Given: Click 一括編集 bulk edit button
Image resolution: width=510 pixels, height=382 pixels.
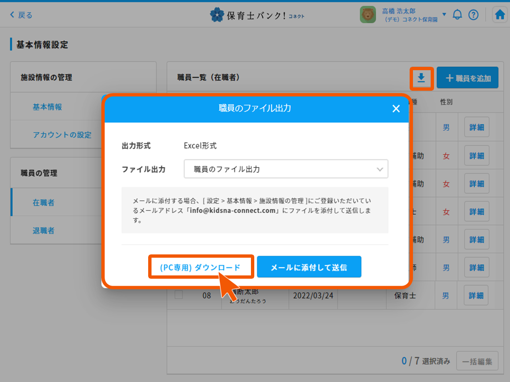Looking at the screenshot, I should click(477, 361).
